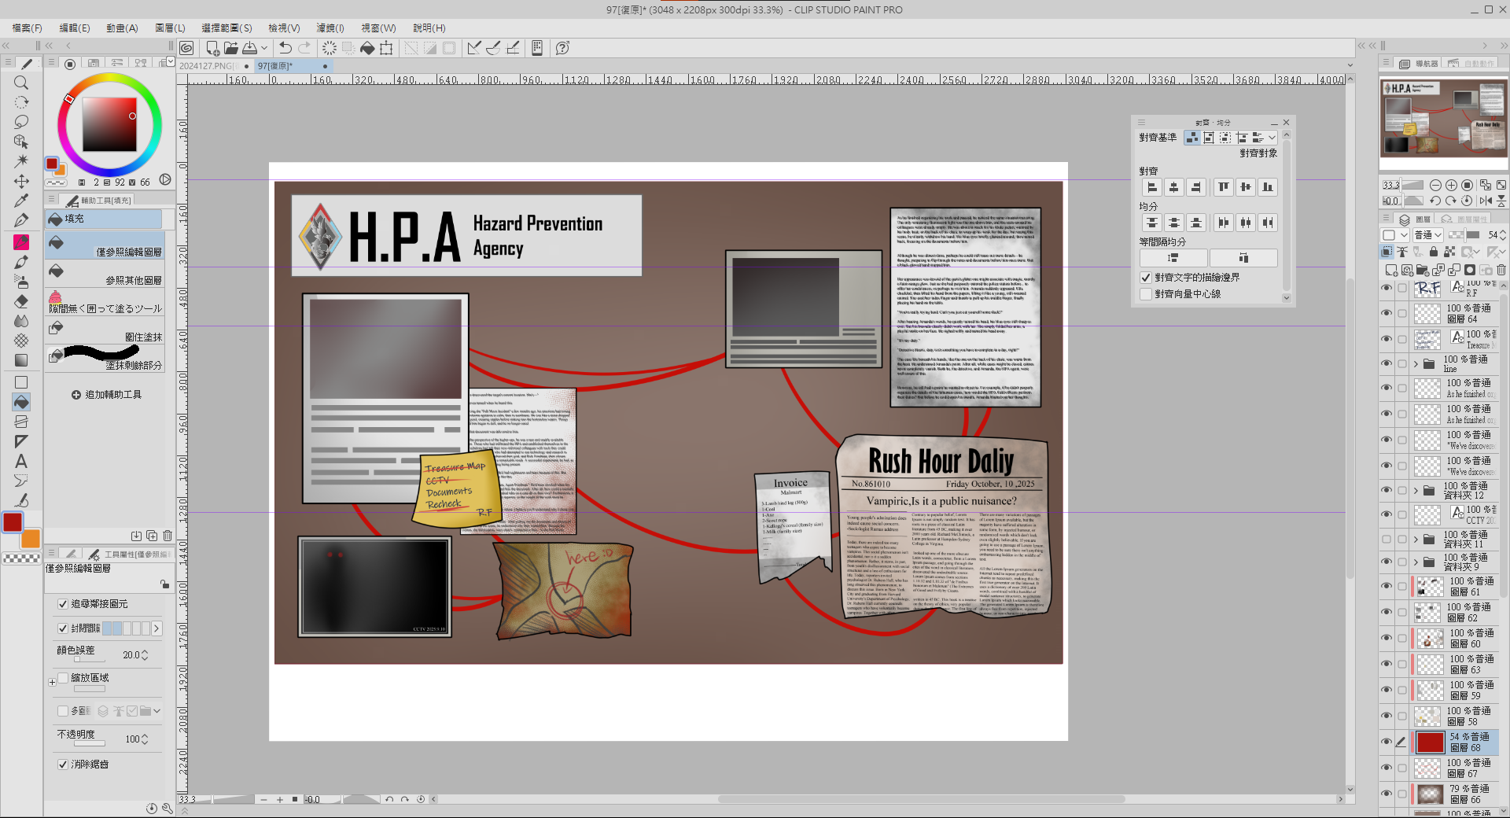Select the Move Layer tool
The image size is (1510, 818).
click(x=21, y=181)
